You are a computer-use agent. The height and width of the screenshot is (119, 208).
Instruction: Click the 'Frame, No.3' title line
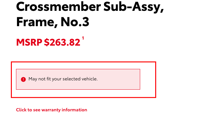[53, 22]
